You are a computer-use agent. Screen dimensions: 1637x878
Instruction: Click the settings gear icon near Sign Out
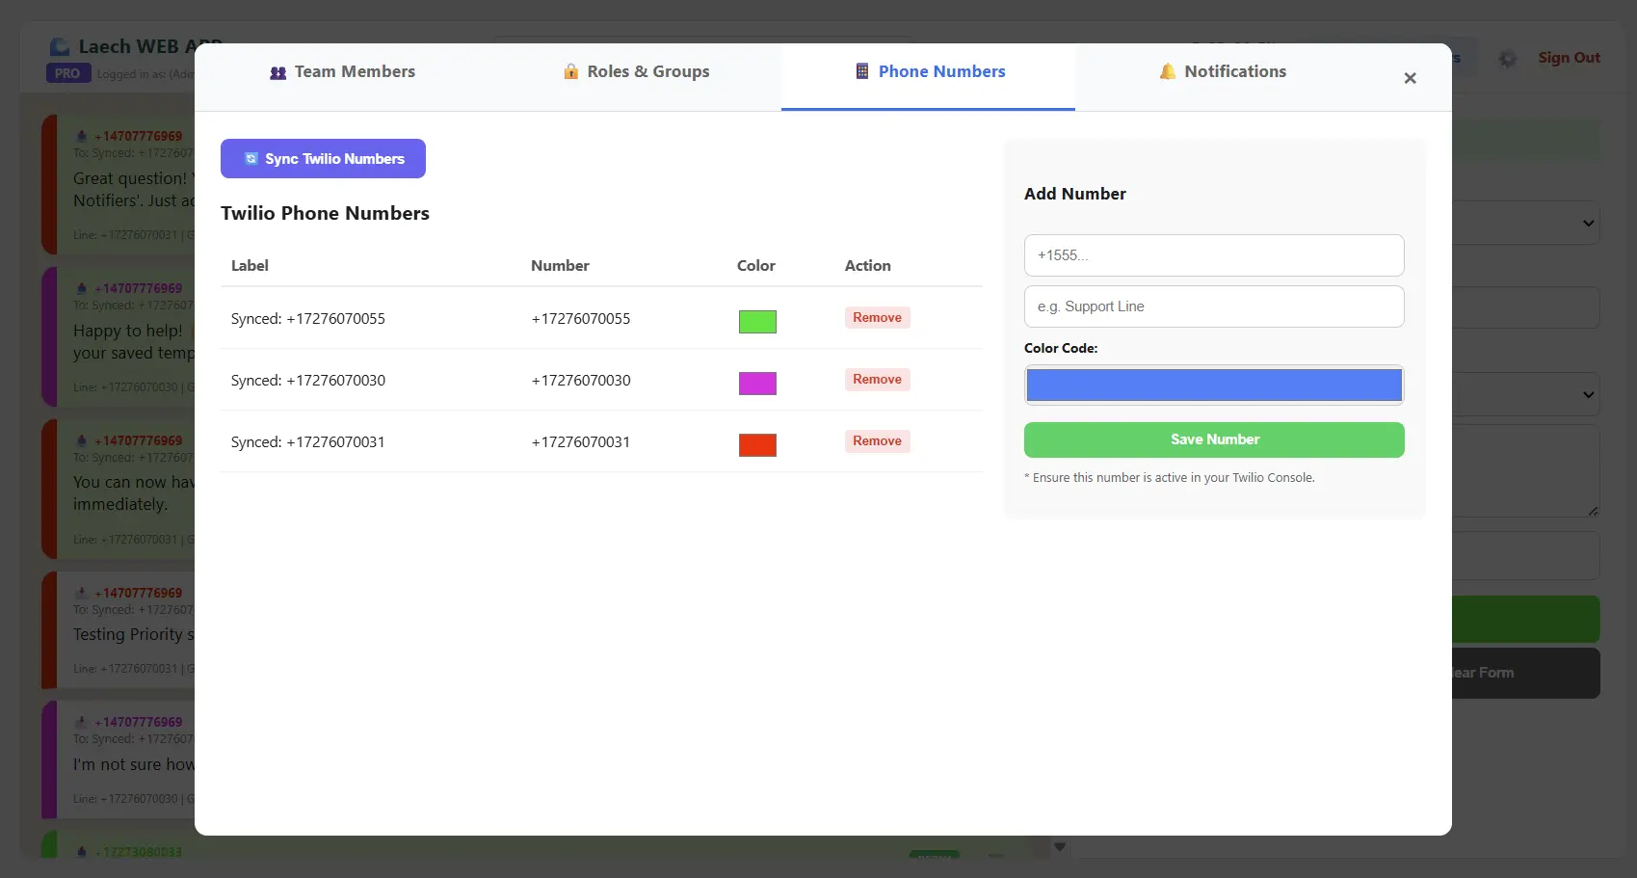pos(1507,58)
